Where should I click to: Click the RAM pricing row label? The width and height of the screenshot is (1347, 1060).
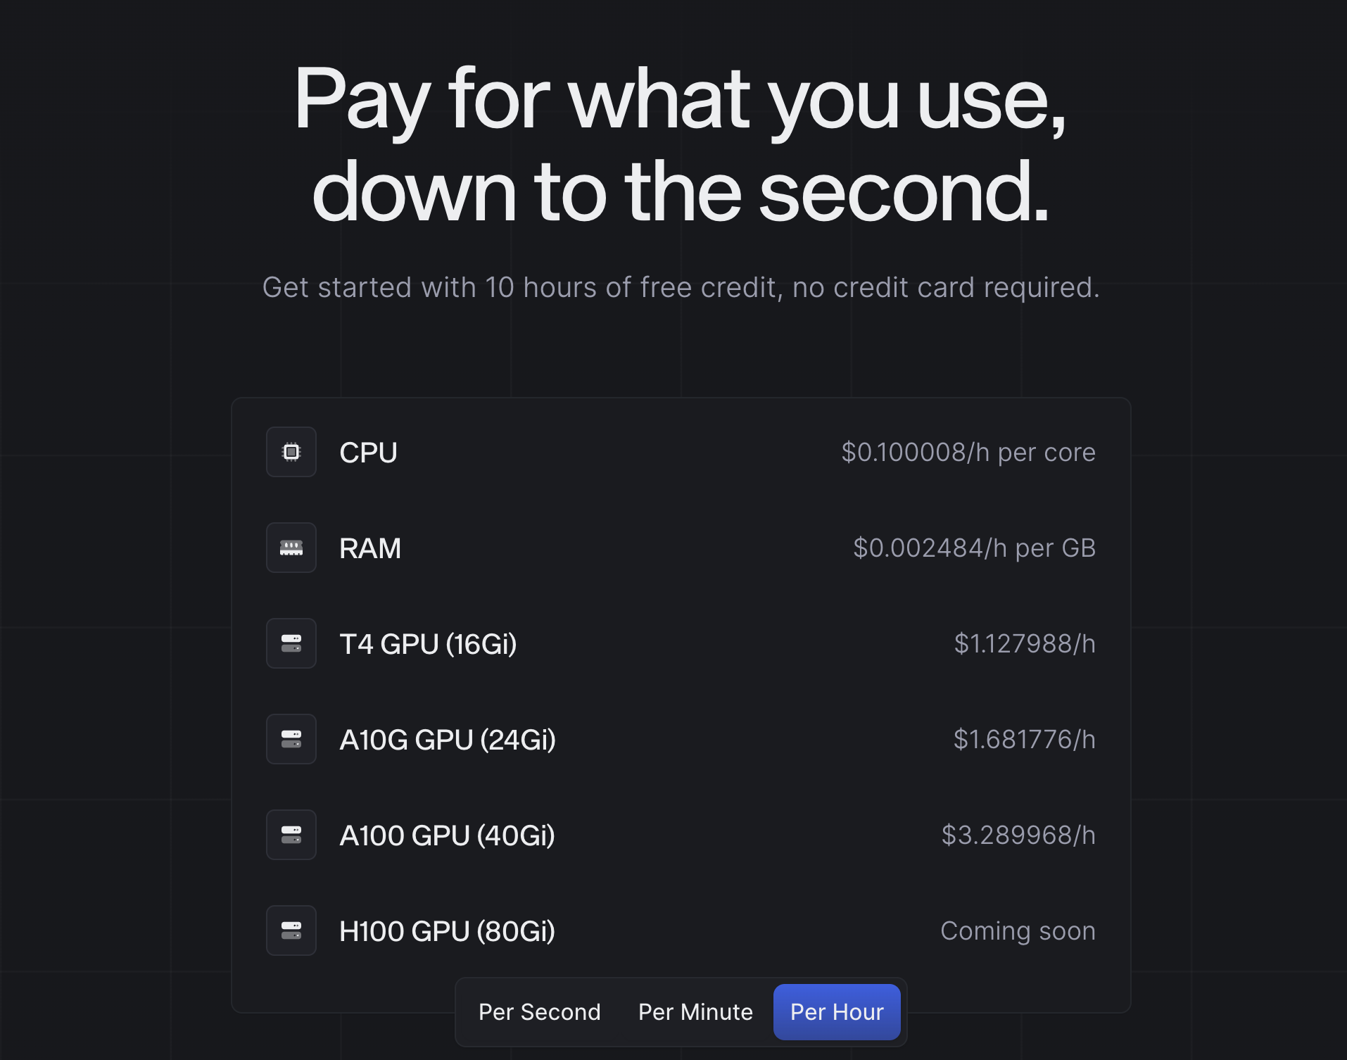tap(370, 548)
